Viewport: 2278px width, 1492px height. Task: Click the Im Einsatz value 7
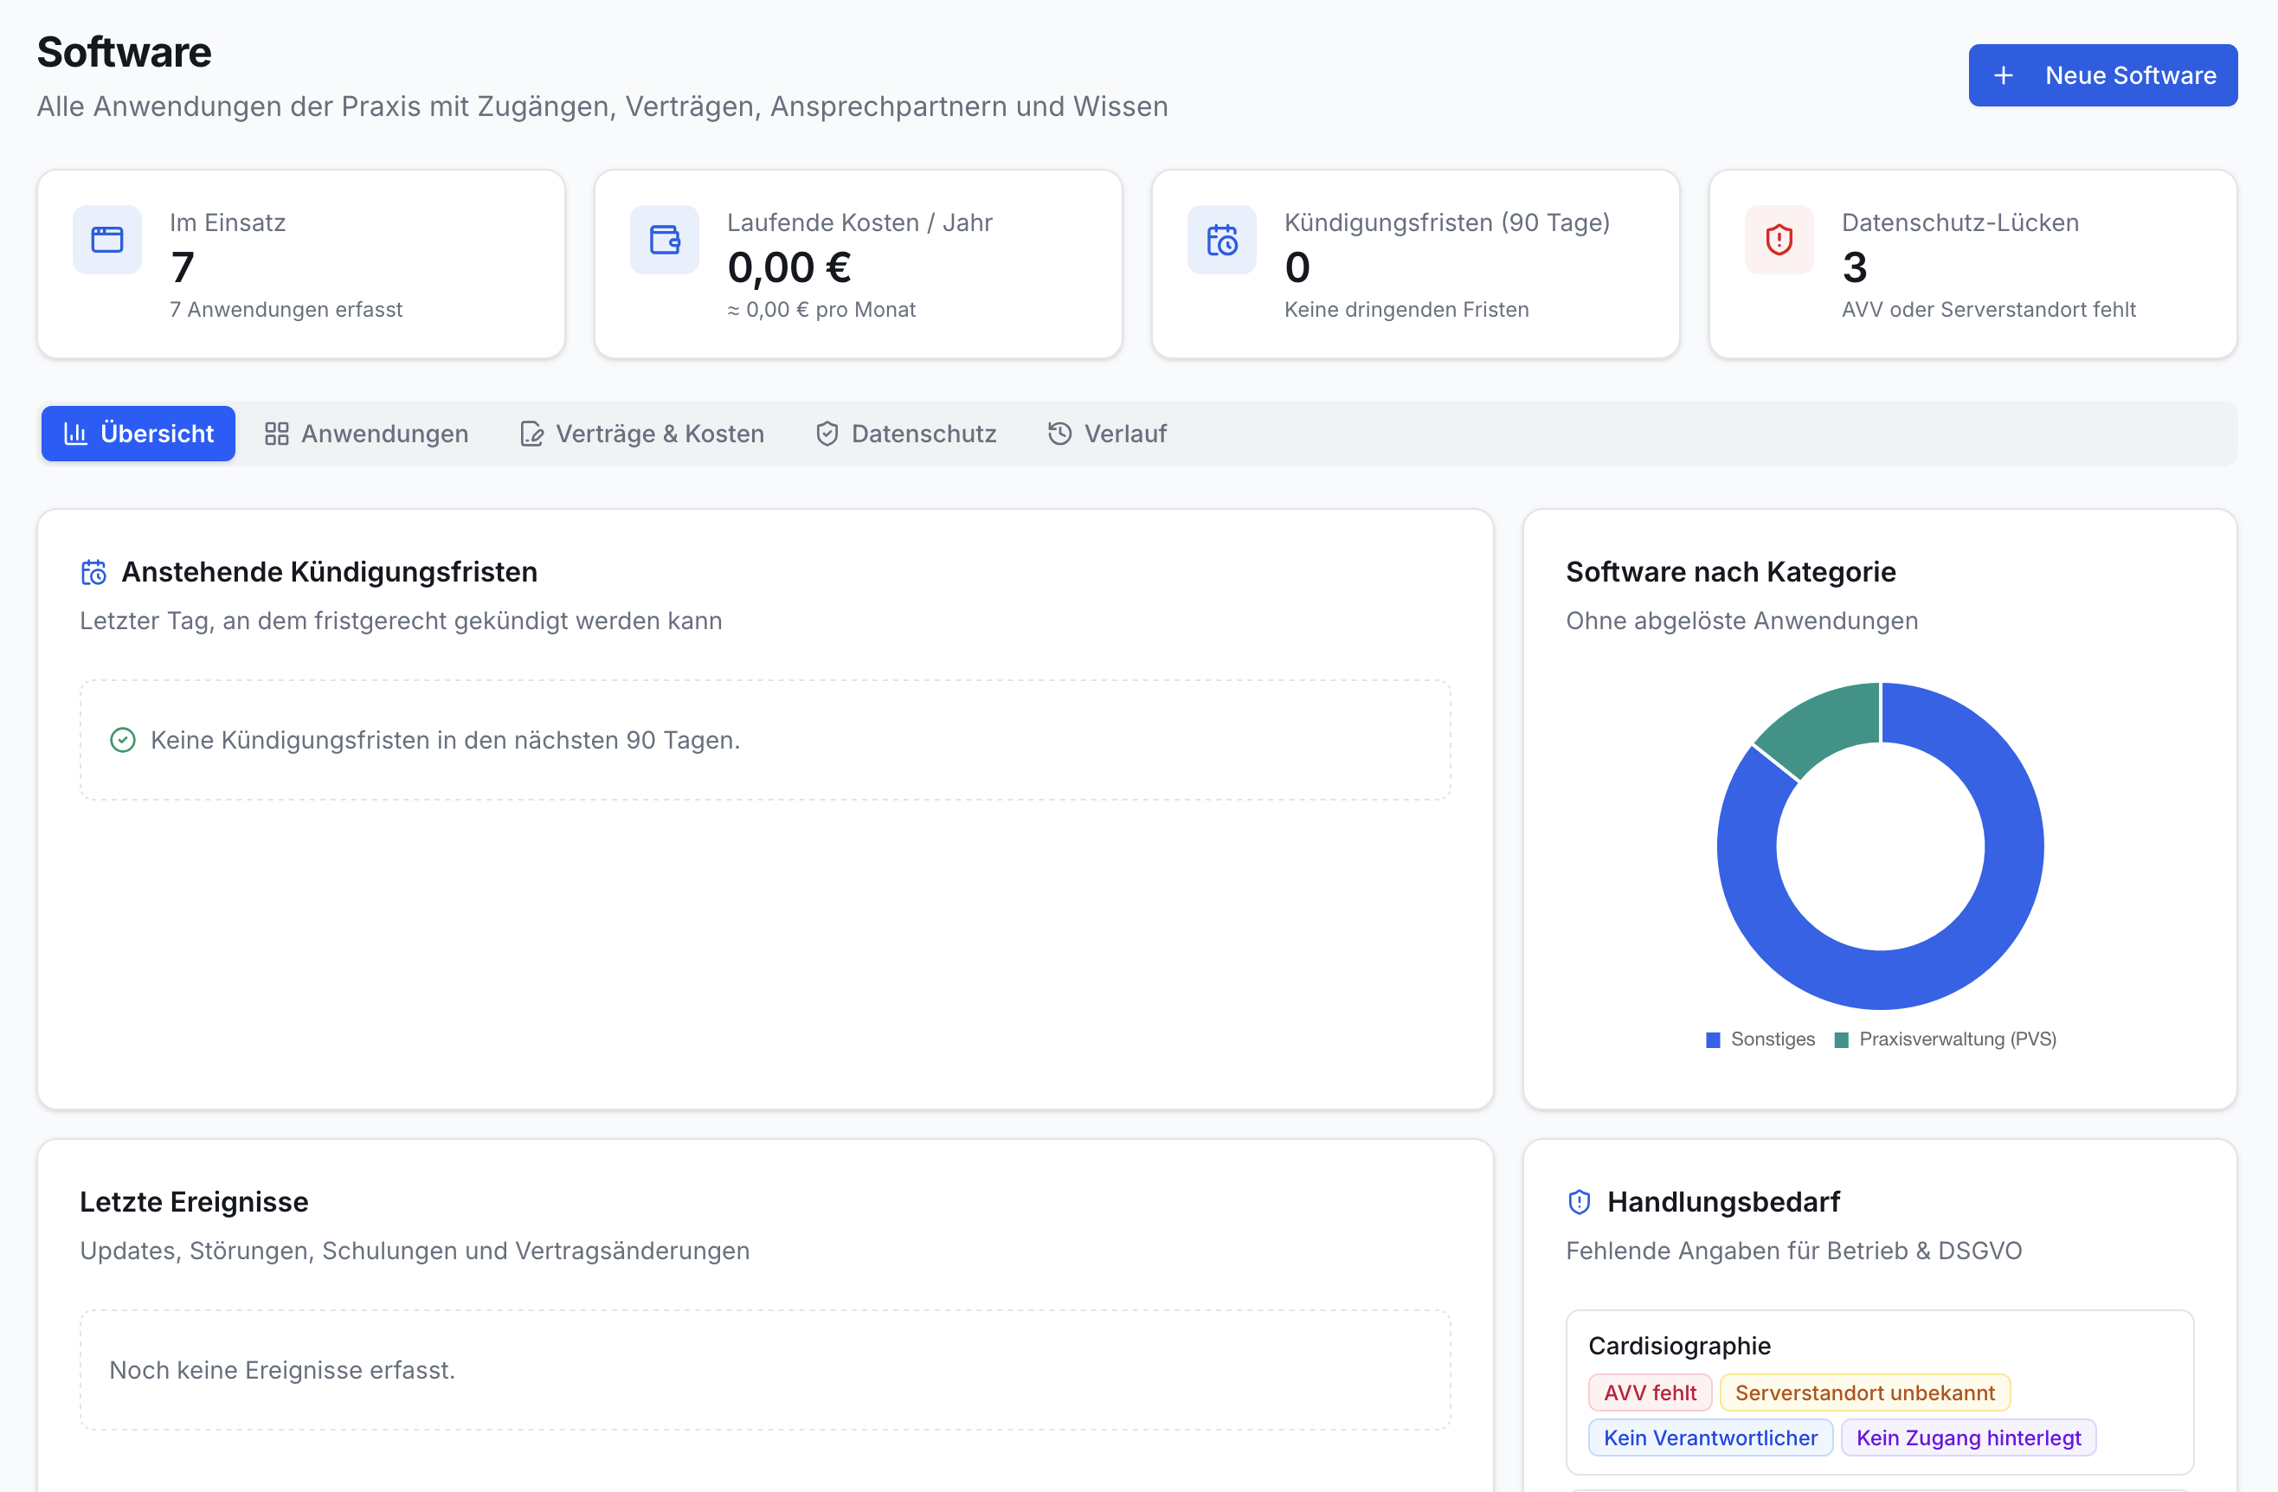click(x=182, y=267)
